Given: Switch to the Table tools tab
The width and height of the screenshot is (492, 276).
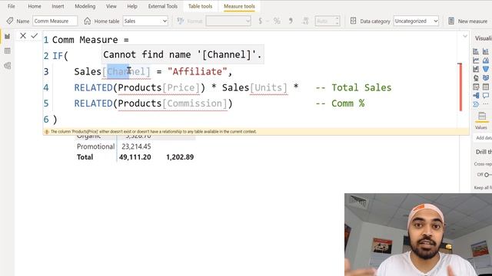Looking at the screenshot, I should 200,6.
